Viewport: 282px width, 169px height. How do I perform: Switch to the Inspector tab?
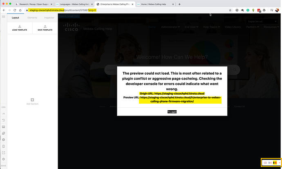pos(49,18)
